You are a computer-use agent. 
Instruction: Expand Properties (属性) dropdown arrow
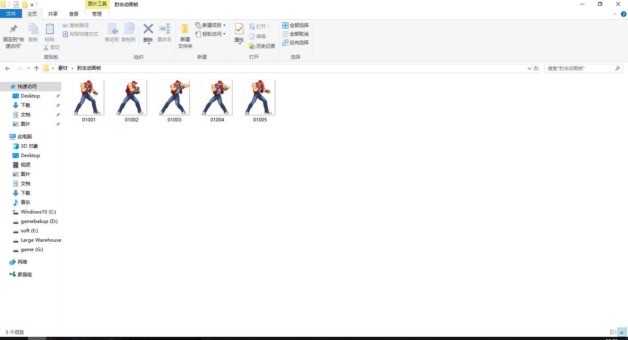click(x=239, y=43)
